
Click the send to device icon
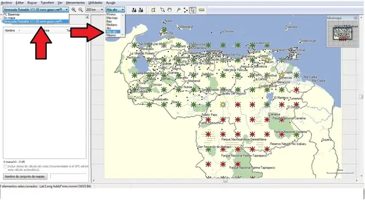134,10
